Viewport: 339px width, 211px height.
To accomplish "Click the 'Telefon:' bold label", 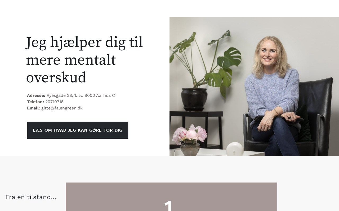I will tap(35, 102).
